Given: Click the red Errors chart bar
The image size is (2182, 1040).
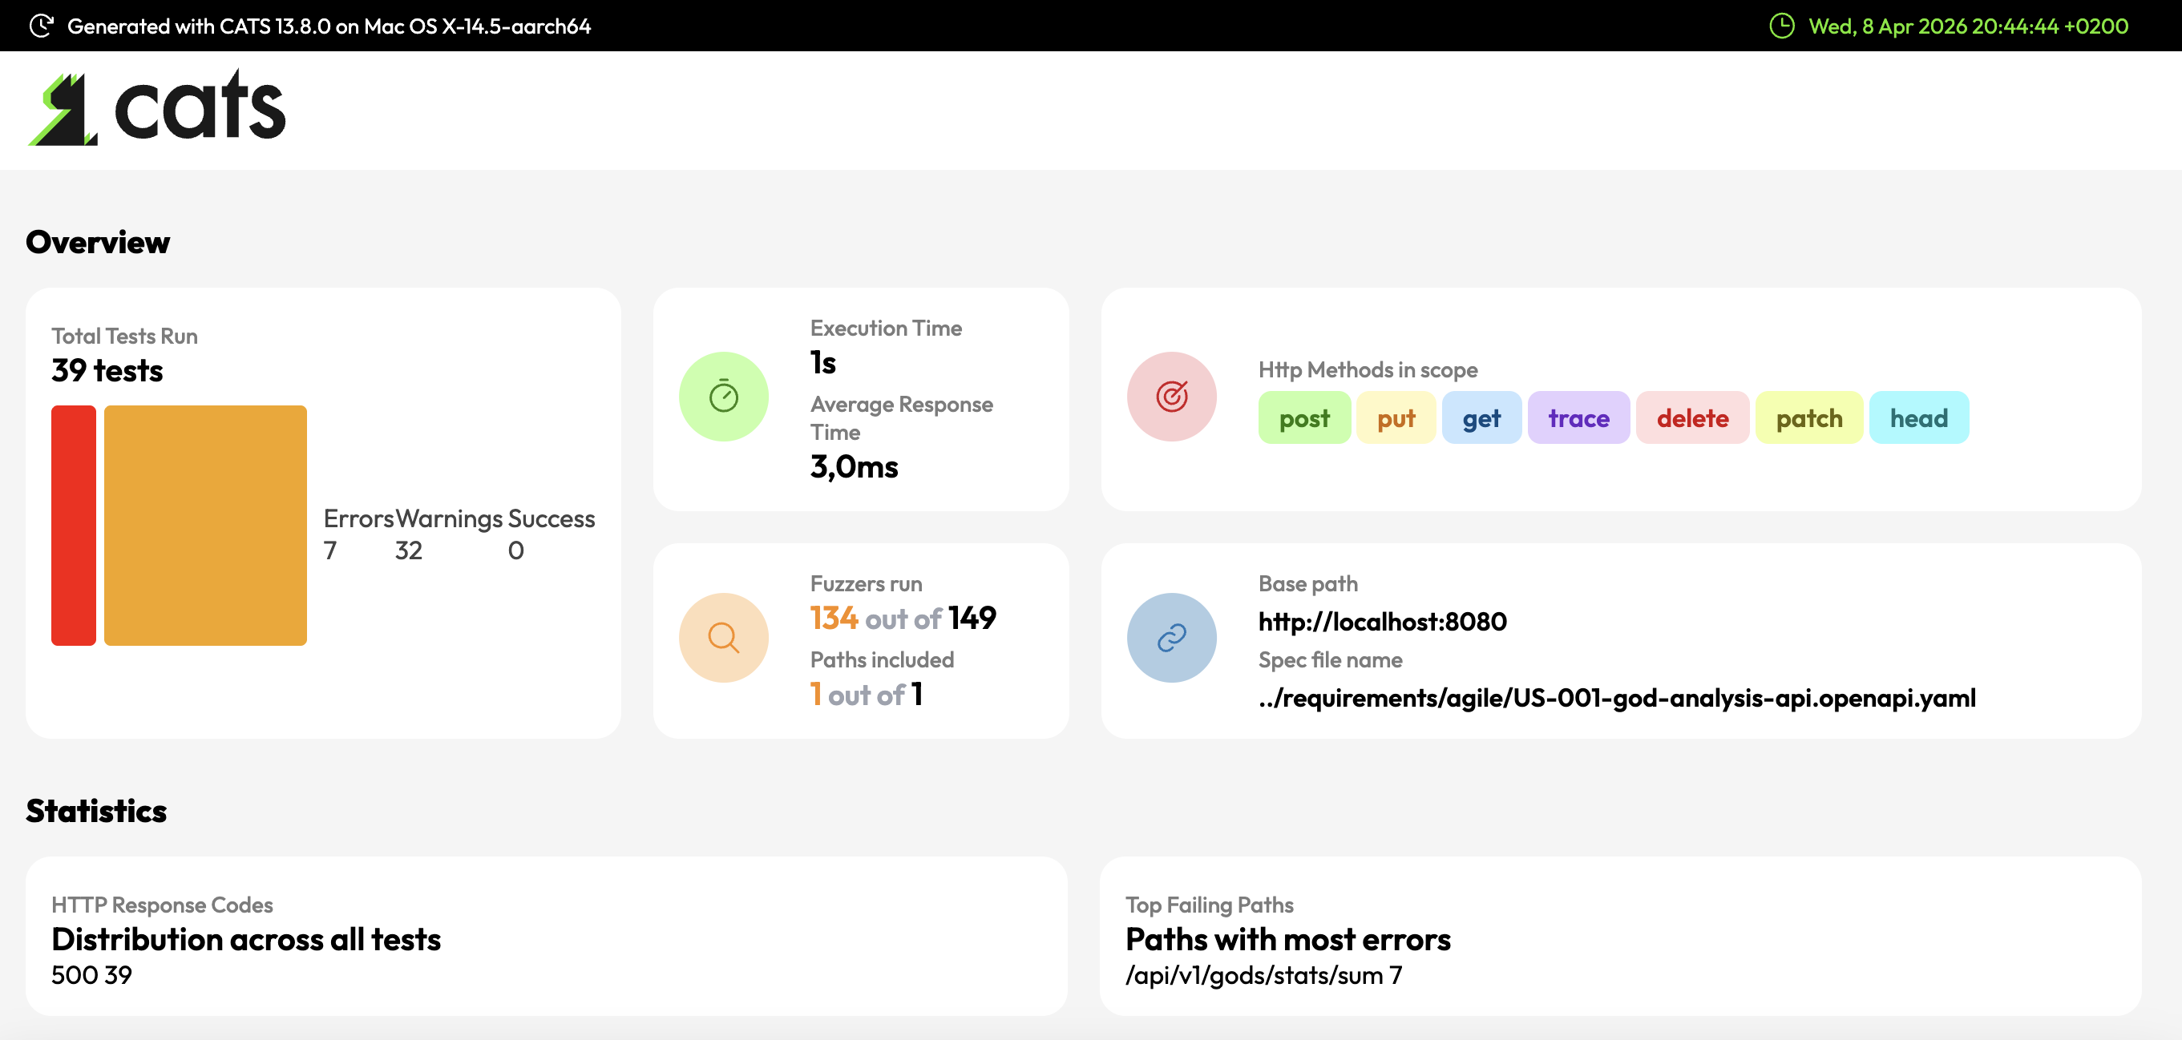Looking at the screenshot, I should click(74, 525).
